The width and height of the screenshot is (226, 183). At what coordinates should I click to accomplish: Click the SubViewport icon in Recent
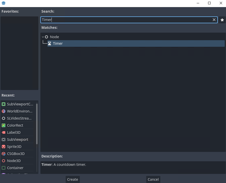[4, 140]
